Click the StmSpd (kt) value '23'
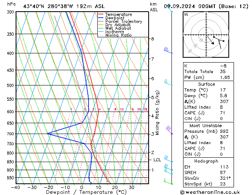252x195 pixels. (x=223, y=184)
